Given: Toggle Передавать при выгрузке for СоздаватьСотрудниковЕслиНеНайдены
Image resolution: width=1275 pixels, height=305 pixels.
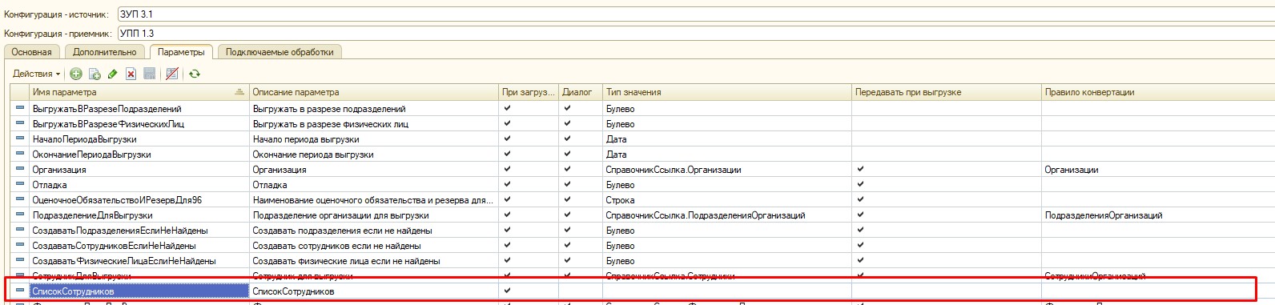Looking at the screenshot, I should click(860, 245).
